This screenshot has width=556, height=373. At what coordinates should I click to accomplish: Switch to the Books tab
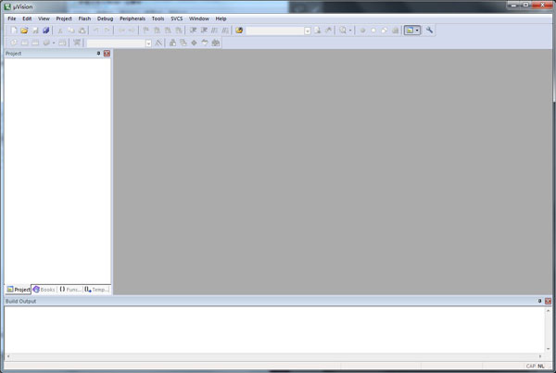click(44, 290)
